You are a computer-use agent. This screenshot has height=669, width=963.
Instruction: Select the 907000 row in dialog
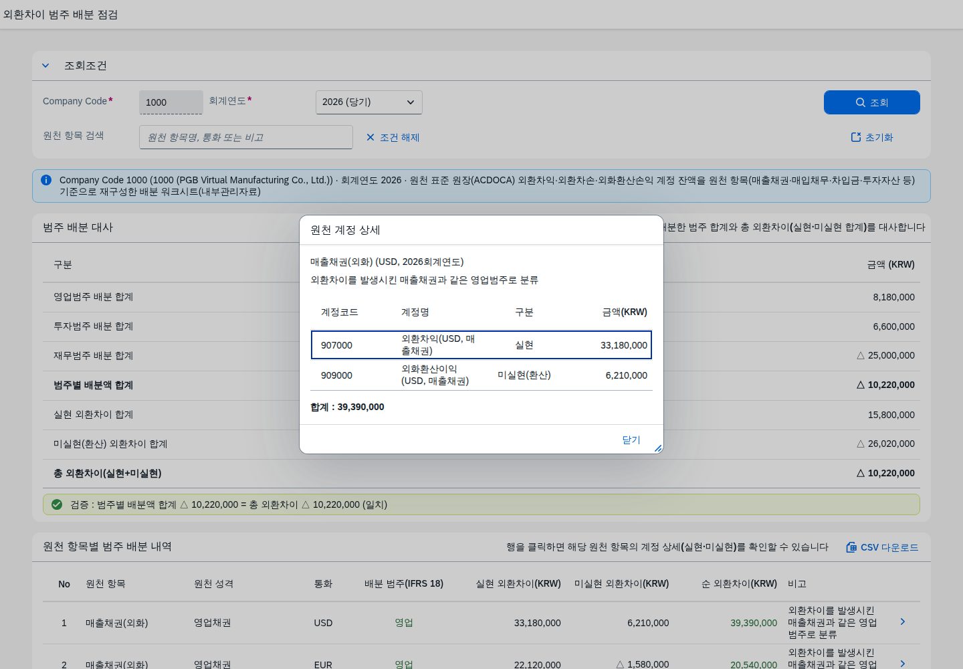(x=481, y=345)
